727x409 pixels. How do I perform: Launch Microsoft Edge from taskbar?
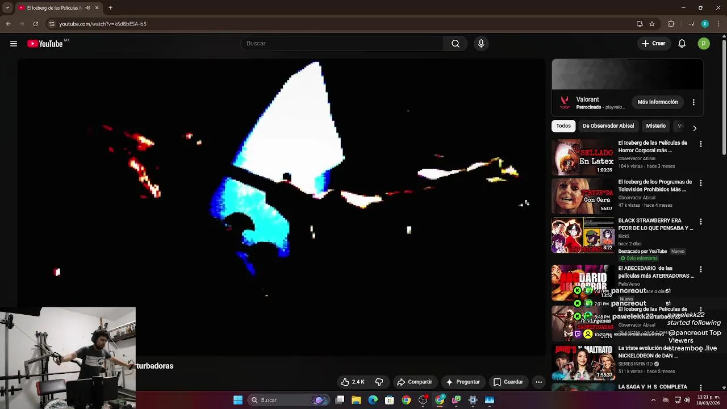(x=373, y=400)
